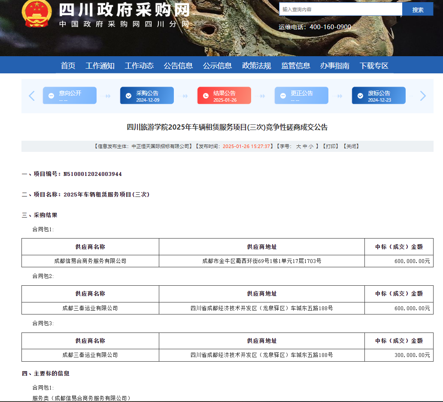Click supplier cell 成都信易合商务服务有限公司
Screen dimensions: 443x402
tap(91, 261)
